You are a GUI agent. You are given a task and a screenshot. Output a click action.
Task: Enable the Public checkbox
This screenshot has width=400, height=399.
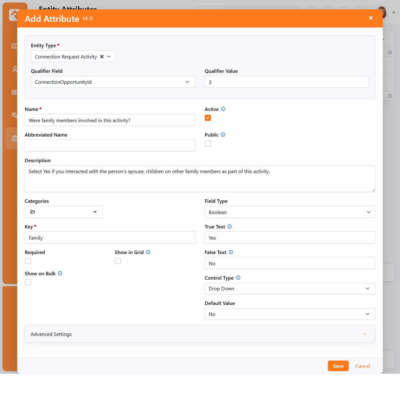[x=208, y=143]
